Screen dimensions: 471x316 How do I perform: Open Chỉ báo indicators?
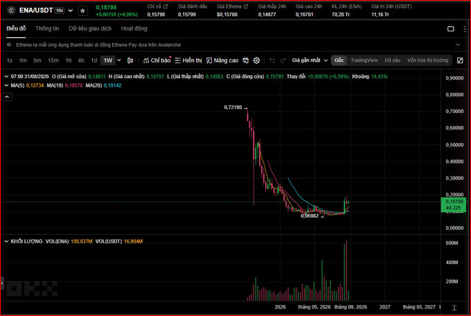coord(157,60)
